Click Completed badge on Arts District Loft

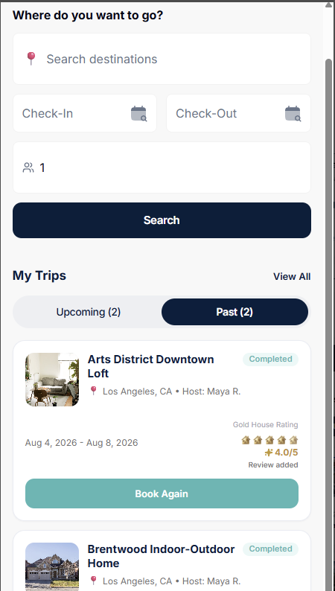pyautogui.click(x=270, y=360)
